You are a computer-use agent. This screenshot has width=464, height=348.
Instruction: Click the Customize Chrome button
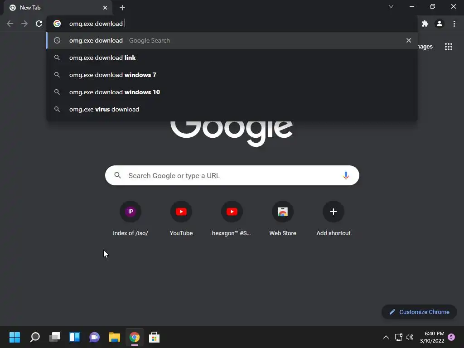coord(419,312)
